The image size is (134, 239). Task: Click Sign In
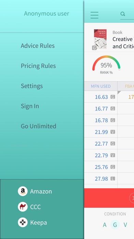pyautogui.click(x=30, y=106)
